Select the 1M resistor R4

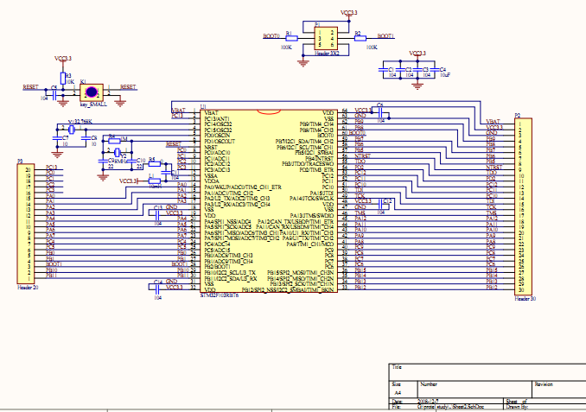tap(114, 141)
